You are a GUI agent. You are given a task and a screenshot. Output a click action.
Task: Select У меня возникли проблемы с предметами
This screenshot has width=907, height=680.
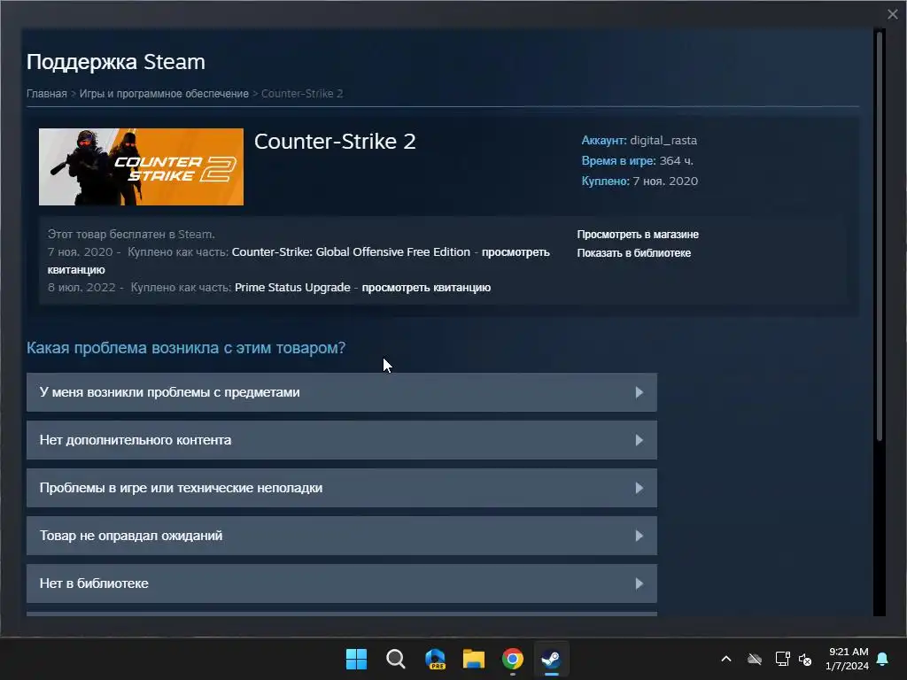click(342, 392)
